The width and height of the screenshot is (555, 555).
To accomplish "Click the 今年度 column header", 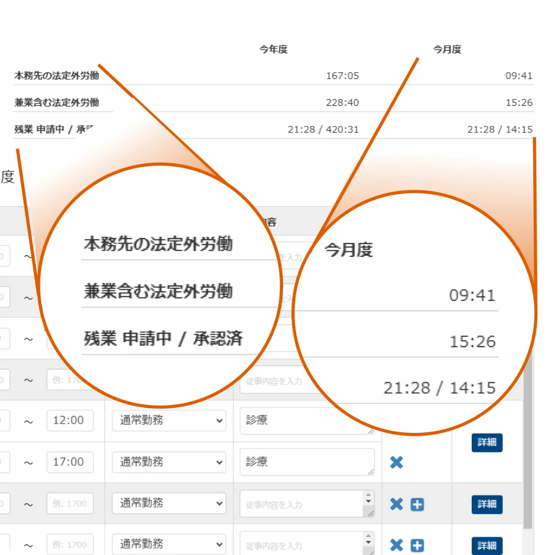I will (273, 49).
